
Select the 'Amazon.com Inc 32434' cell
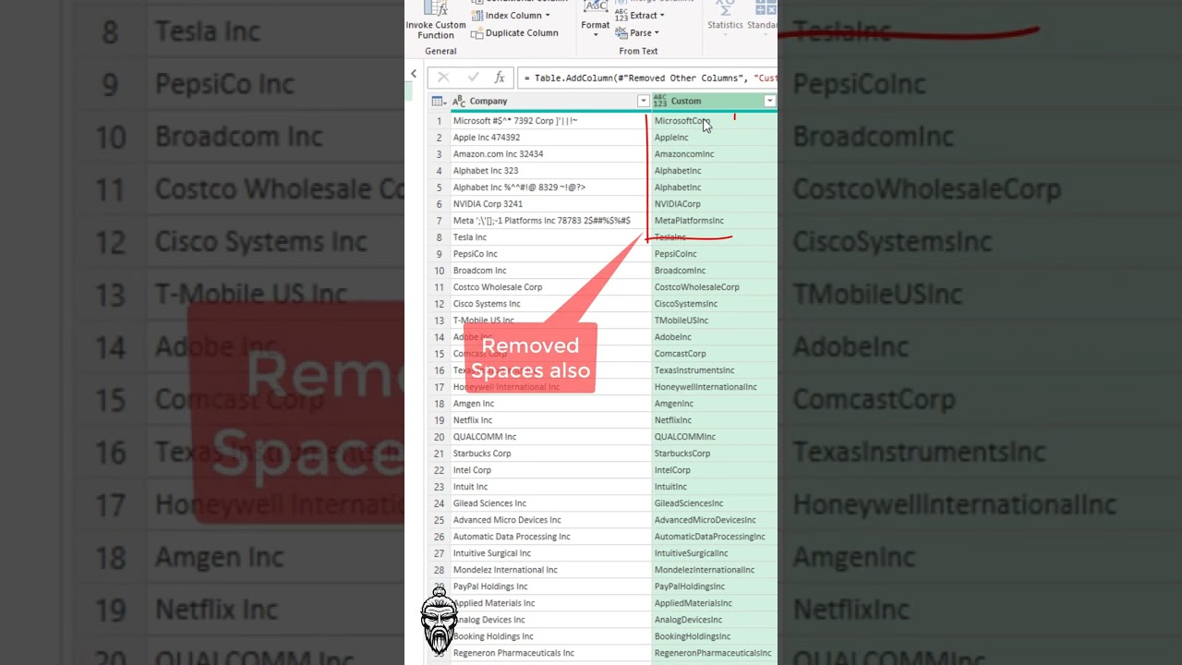[x=550, y=154]
